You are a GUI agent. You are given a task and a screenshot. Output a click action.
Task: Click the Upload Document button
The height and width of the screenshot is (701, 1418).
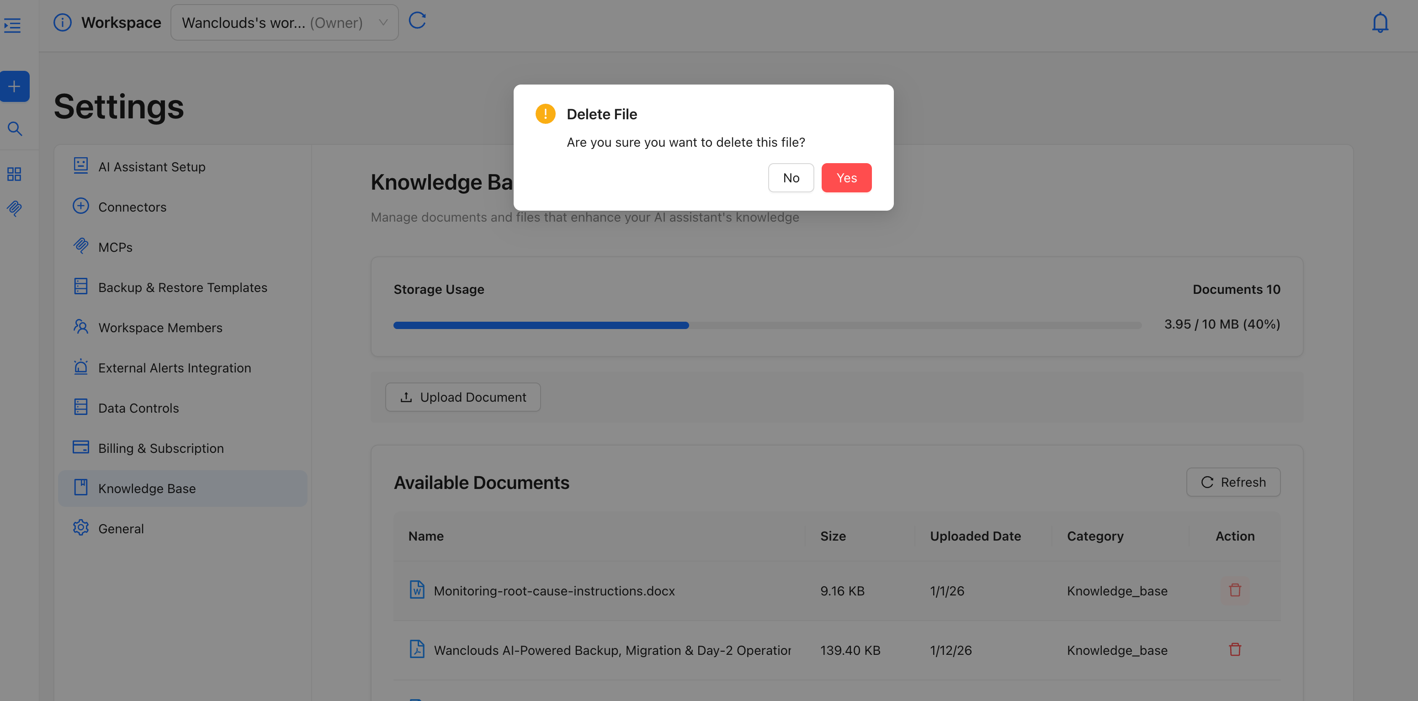pyautogui.click(x=463, y=397)
